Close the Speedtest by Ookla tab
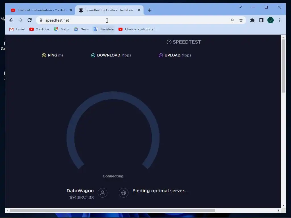 coord(139,10)
